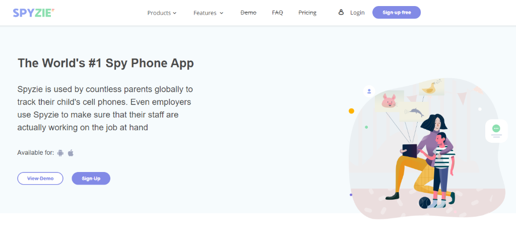
Task: Open the FAQ page
Action: pos(278,13)
